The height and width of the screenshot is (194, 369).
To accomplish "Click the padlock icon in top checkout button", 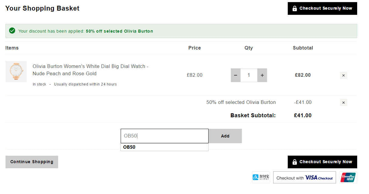I will tap(294, 8).
